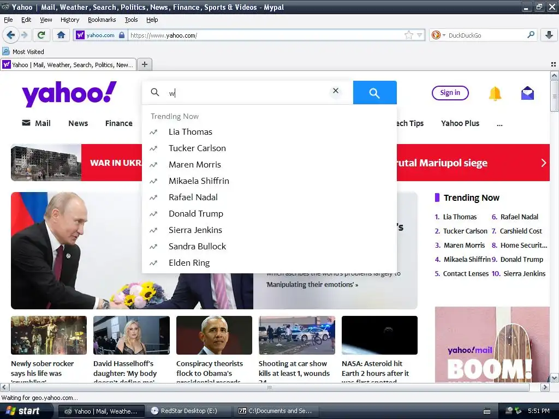The width and height of the screenshot is (559, 419).
Task: Open the Obama conspiracy theorists thumbnail
Action: click(x=214, y=336)
